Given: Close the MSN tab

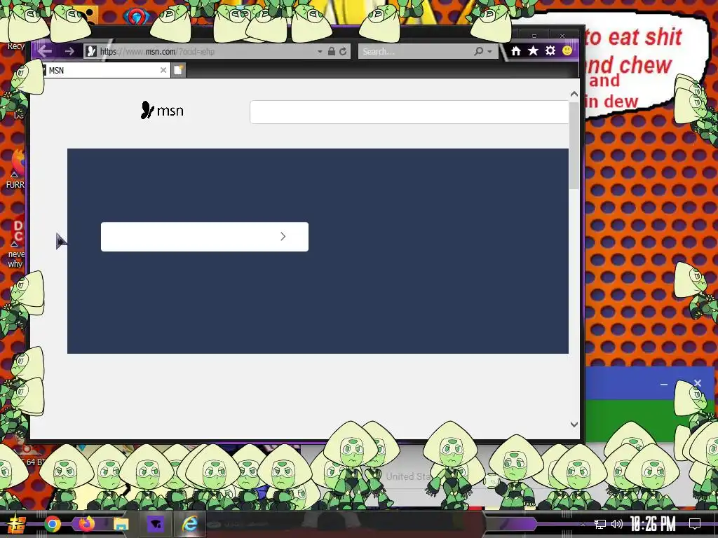Looking at the screenshot, I should (163, 70).
